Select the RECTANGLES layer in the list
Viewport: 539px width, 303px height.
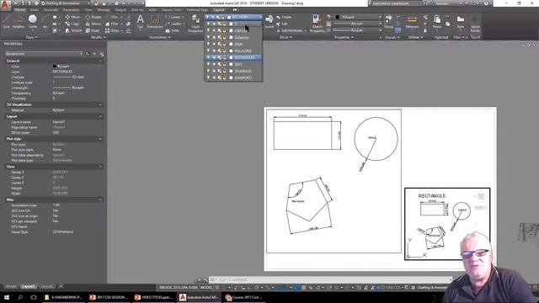click(234, 57)
